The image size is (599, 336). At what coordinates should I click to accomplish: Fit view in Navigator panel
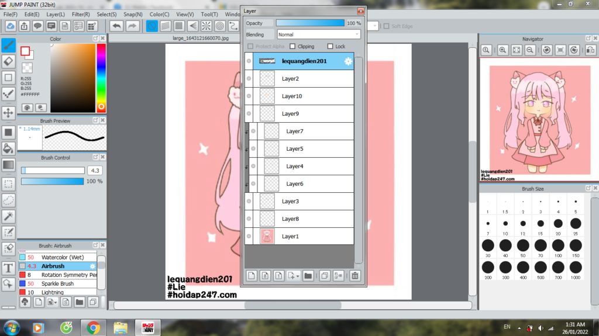pos(517,50)
